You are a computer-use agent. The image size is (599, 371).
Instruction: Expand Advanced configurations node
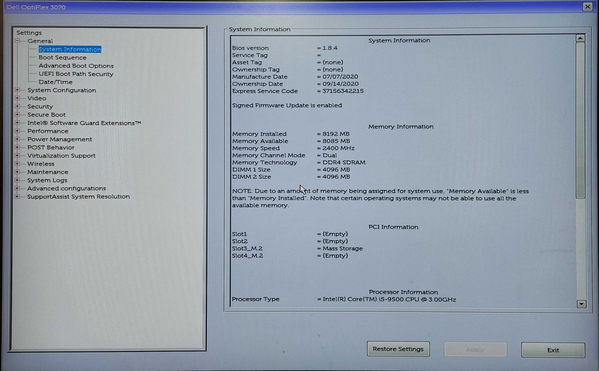pyautogui.click(x=17, y=188)
